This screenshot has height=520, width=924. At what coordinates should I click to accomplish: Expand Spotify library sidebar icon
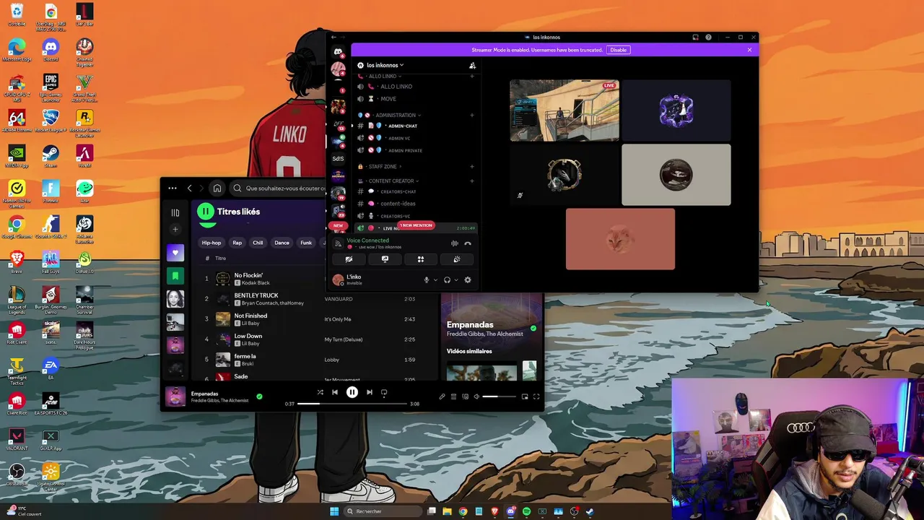pyautogui.click(x=175, y=213)
